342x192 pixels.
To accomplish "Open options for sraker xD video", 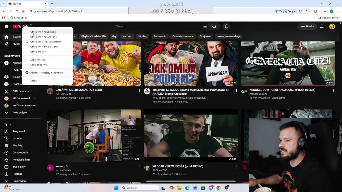I will pyautogui.click(x=139, y=167).
